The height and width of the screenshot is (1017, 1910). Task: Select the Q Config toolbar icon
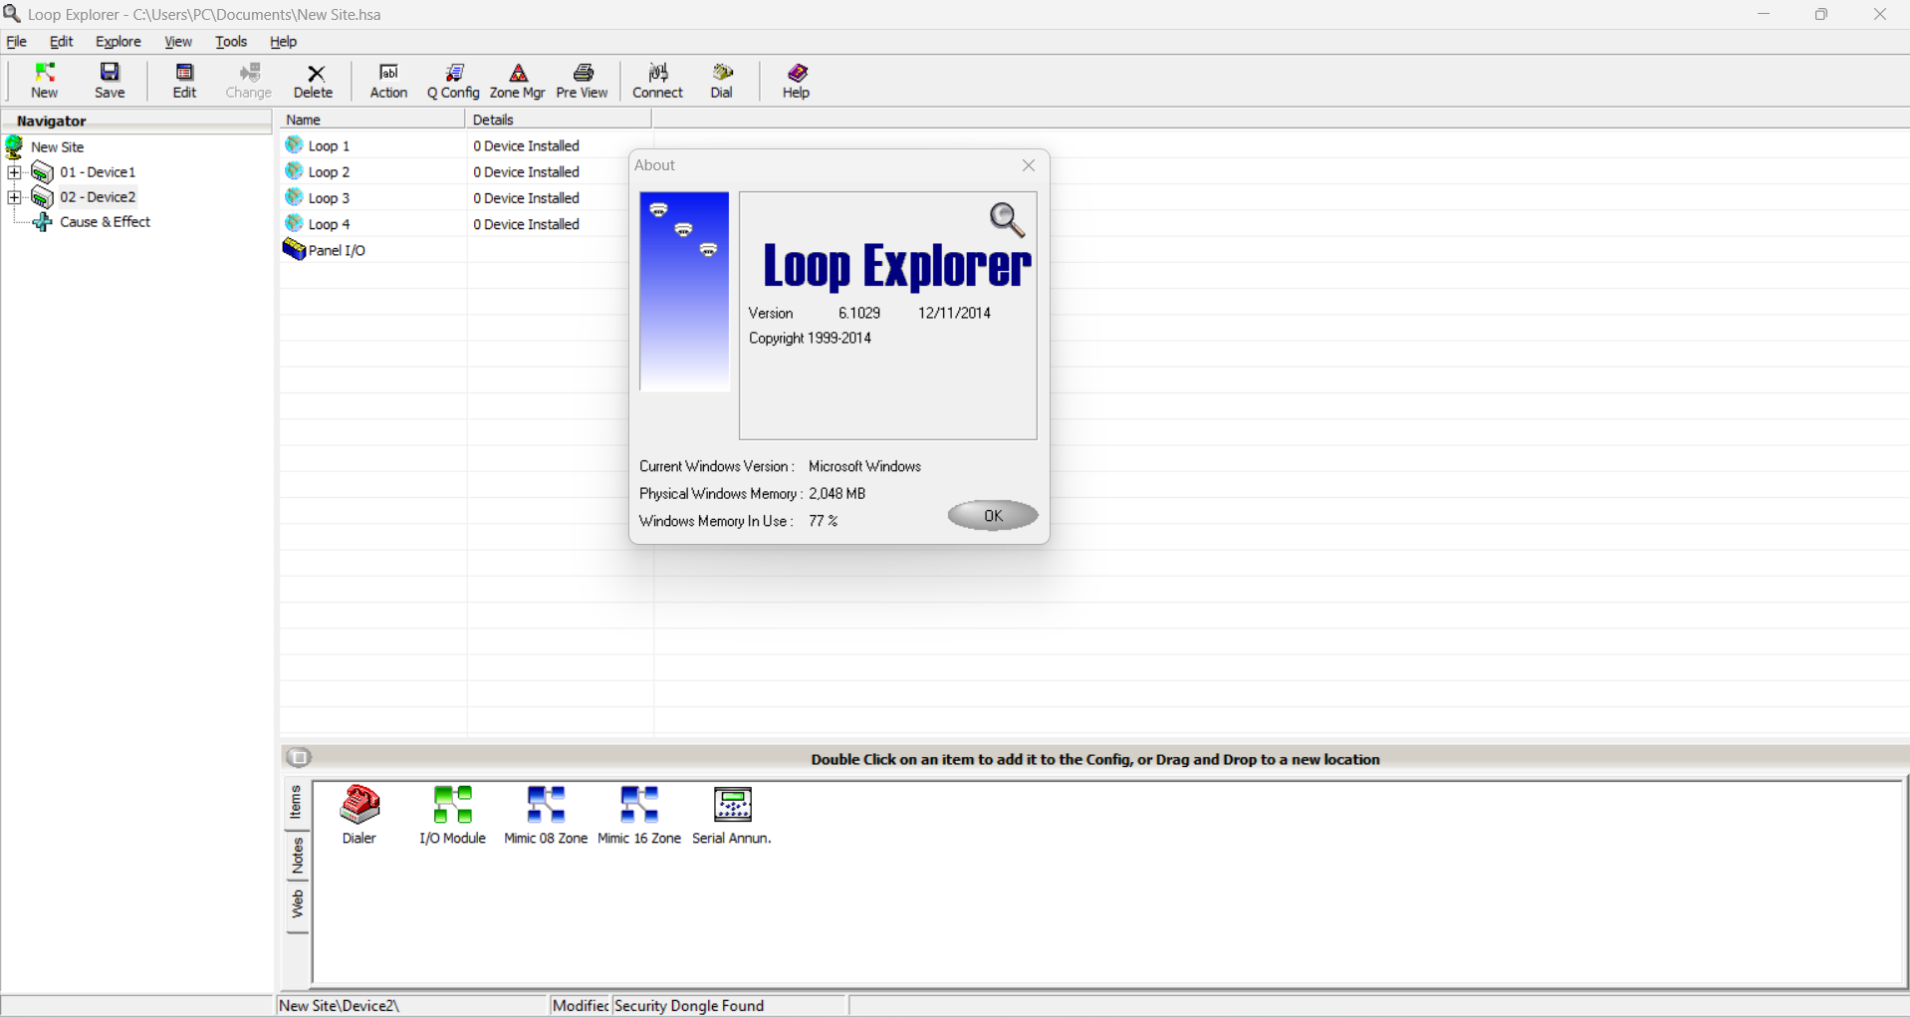coord(453,80)
